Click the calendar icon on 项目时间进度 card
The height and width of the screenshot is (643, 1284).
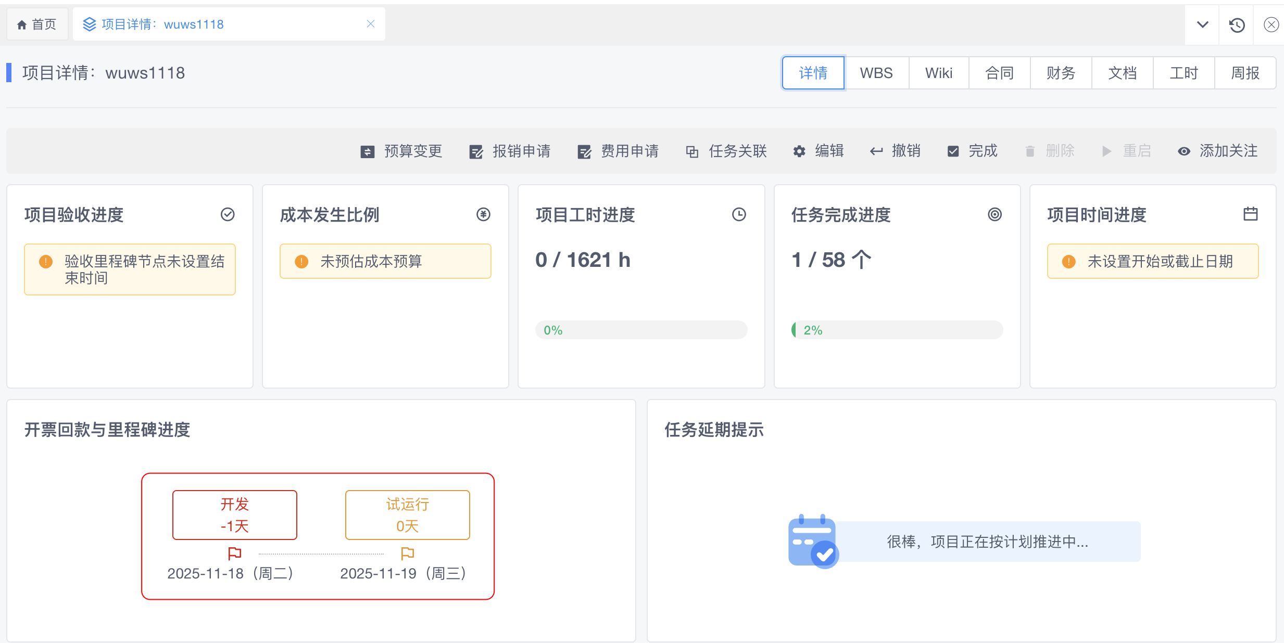(1250, 214)
